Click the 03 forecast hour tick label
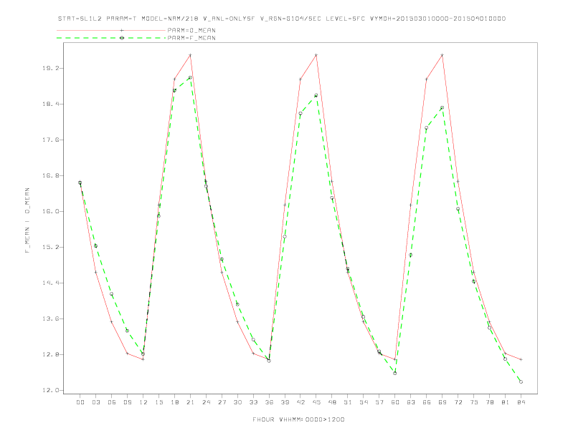 (95, 402)
